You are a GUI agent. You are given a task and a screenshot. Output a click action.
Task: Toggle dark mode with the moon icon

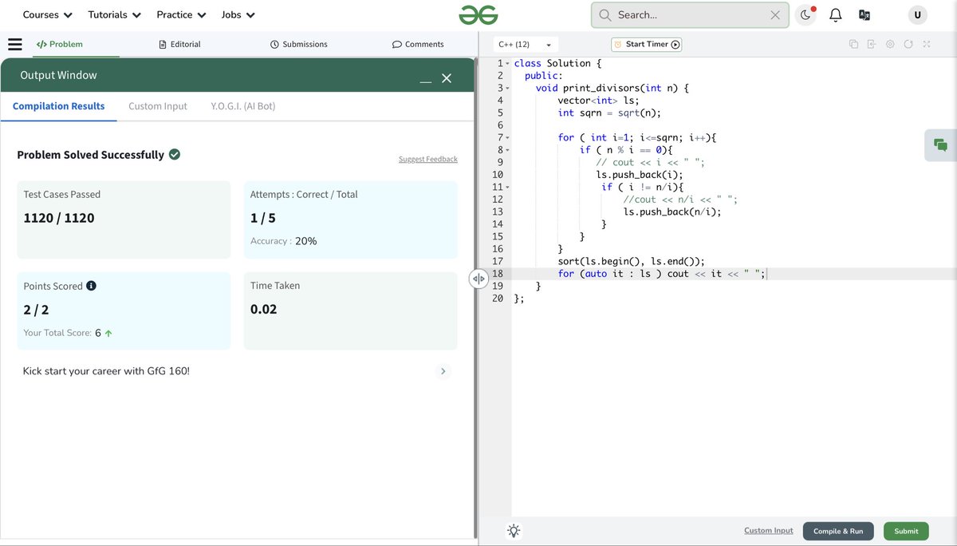805,15
